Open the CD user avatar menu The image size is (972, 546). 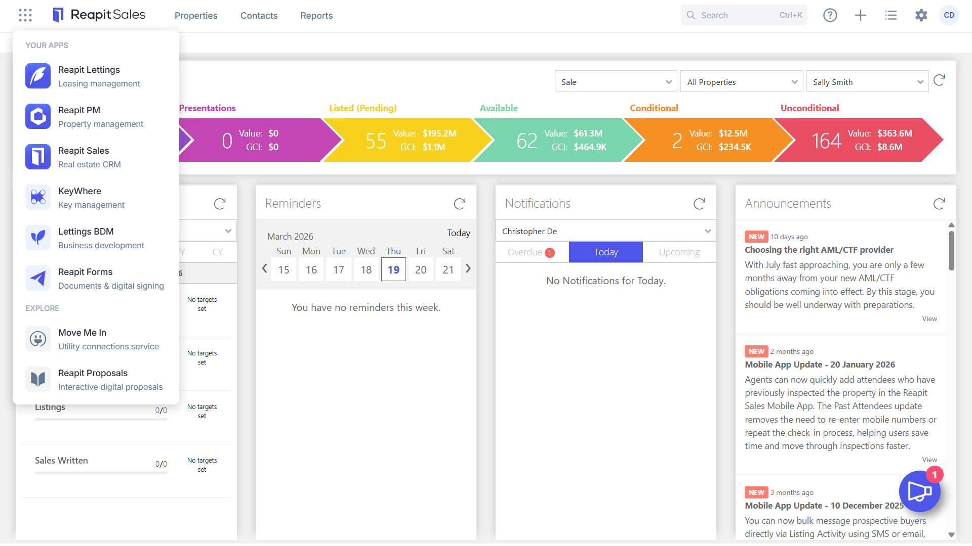[949, 15]
